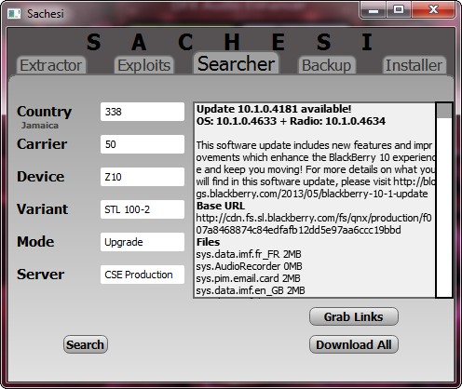462x389 pixels.
Task: Click the file row sys.data.imf.fr_FR 2MB
Action: (249, 254)
